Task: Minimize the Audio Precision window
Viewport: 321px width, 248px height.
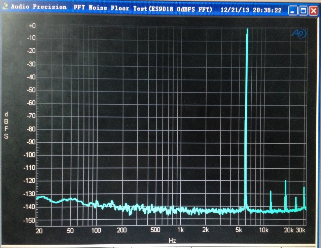Action: click(292, 11)
